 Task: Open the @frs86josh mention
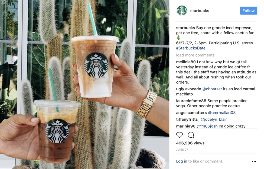[207, 126]
